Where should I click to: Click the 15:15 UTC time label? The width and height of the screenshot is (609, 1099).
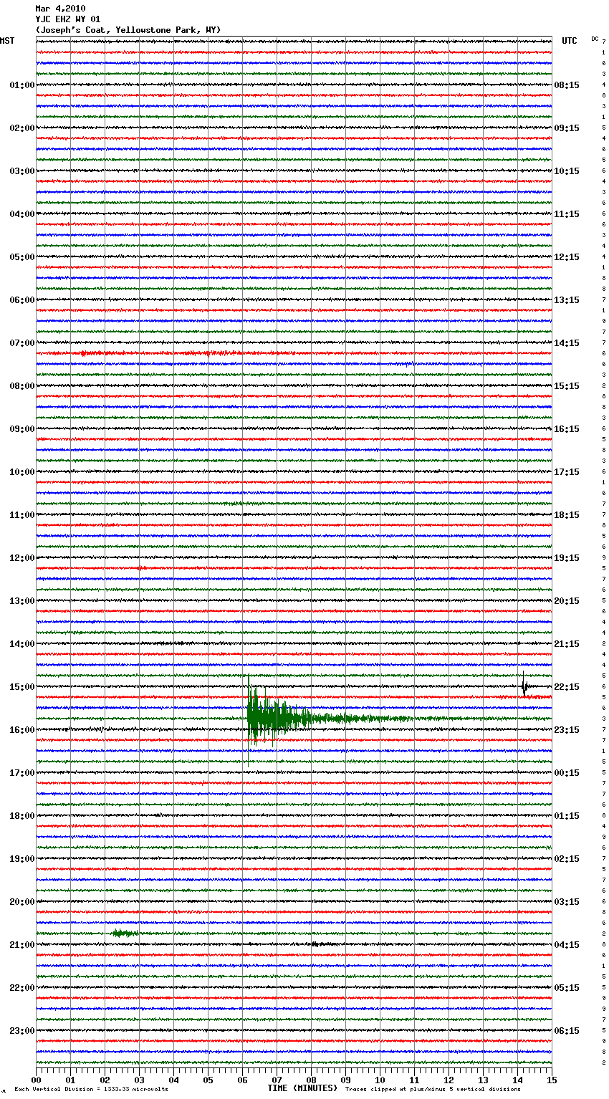[x=567, y=386]
